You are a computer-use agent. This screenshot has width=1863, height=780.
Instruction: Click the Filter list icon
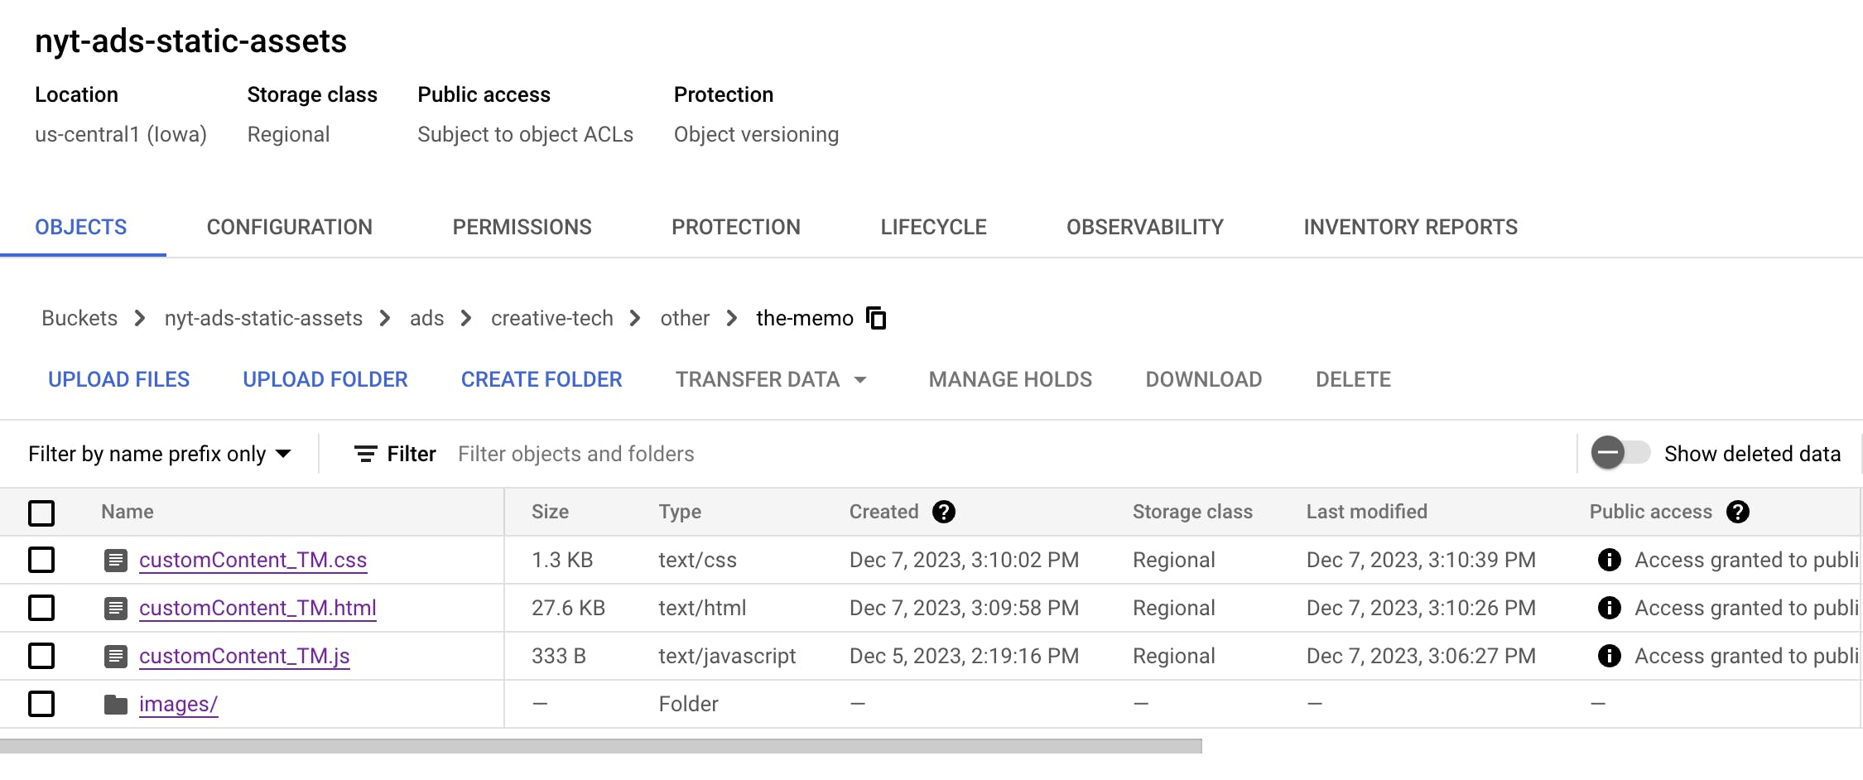[x=365, y=454]
